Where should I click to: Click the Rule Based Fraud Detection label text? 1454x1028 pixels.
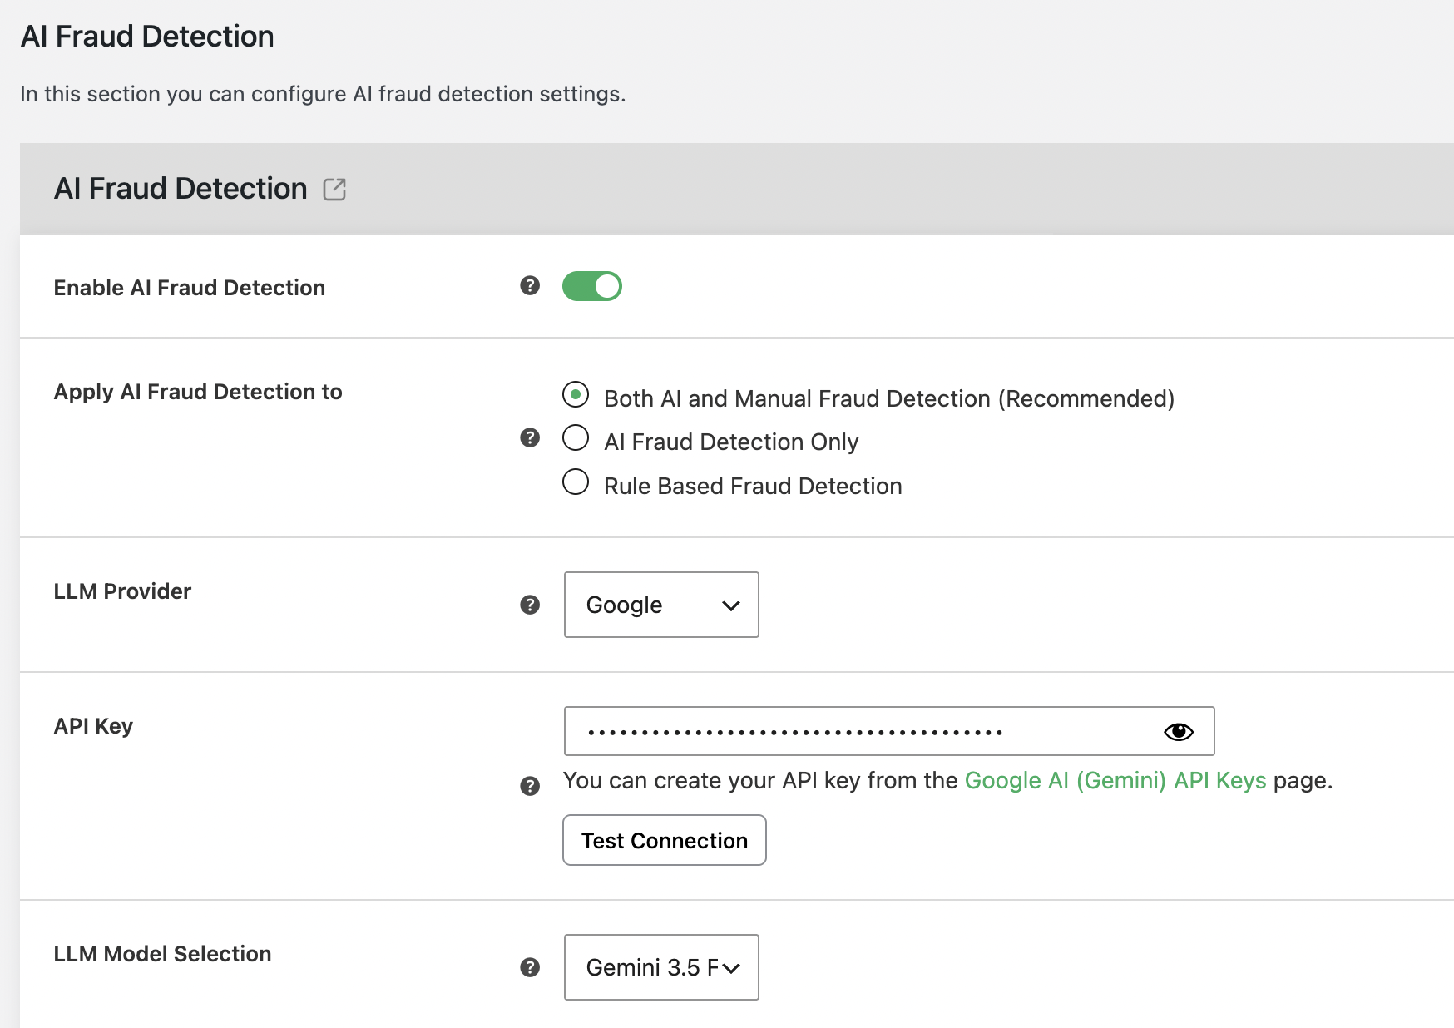[x=753, y=486]
